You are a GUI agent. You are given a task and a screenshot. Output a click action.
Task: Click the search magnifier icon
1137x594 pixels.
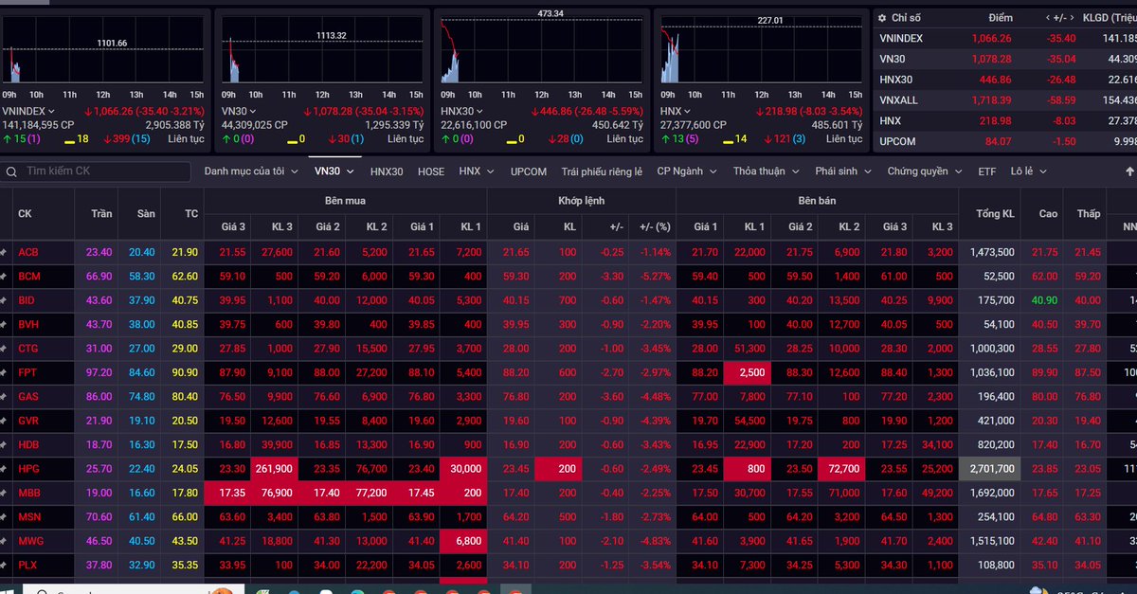click(11, 171)
